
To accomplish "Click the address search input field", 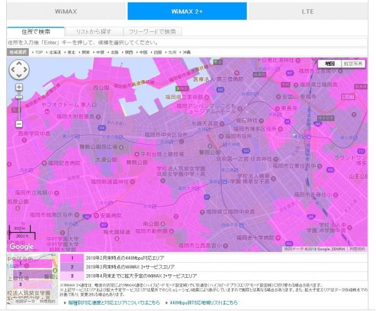I will point(187,43).
